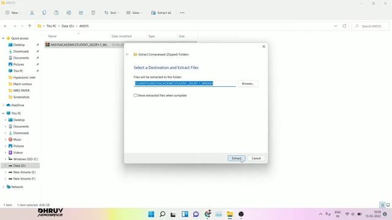The width and height of the screenshot is (392, 220).
Task: Click the Delete trash icon in toolbar
Action: pyautogui.click(x=93, y=13)
